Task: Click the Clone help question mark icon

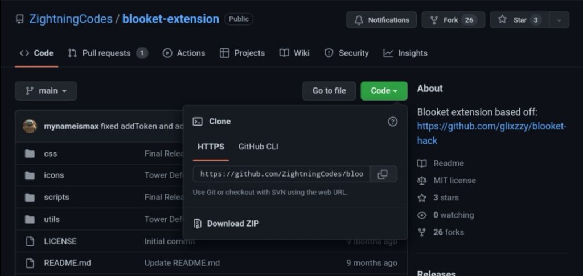Action: pos(392,122)
